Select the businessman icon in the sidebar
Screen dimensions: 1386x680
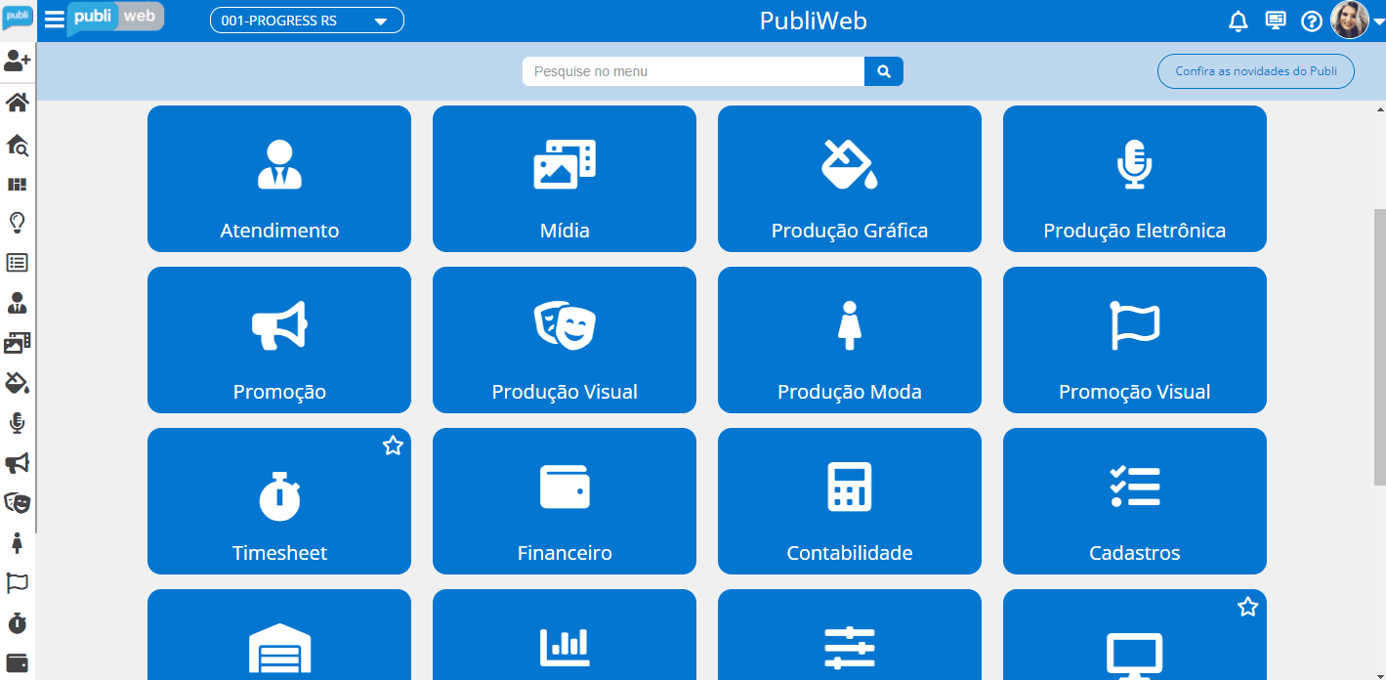[x=17, y=303]
